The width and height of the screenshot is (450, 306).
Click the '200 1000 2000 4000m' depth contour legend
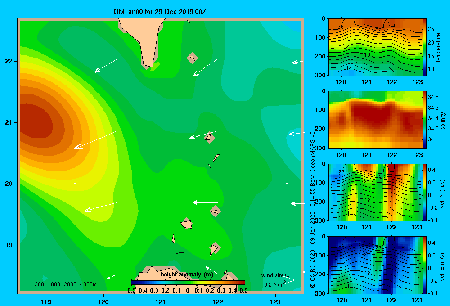coord(65,284)
